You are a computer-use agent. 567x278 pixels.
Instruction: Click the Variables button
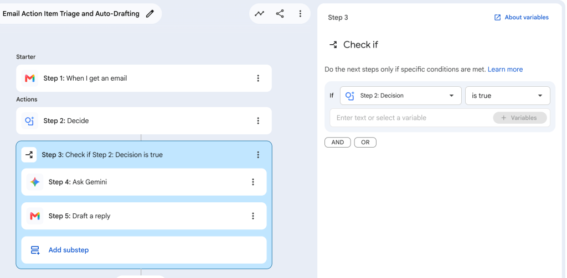[519, 118]
